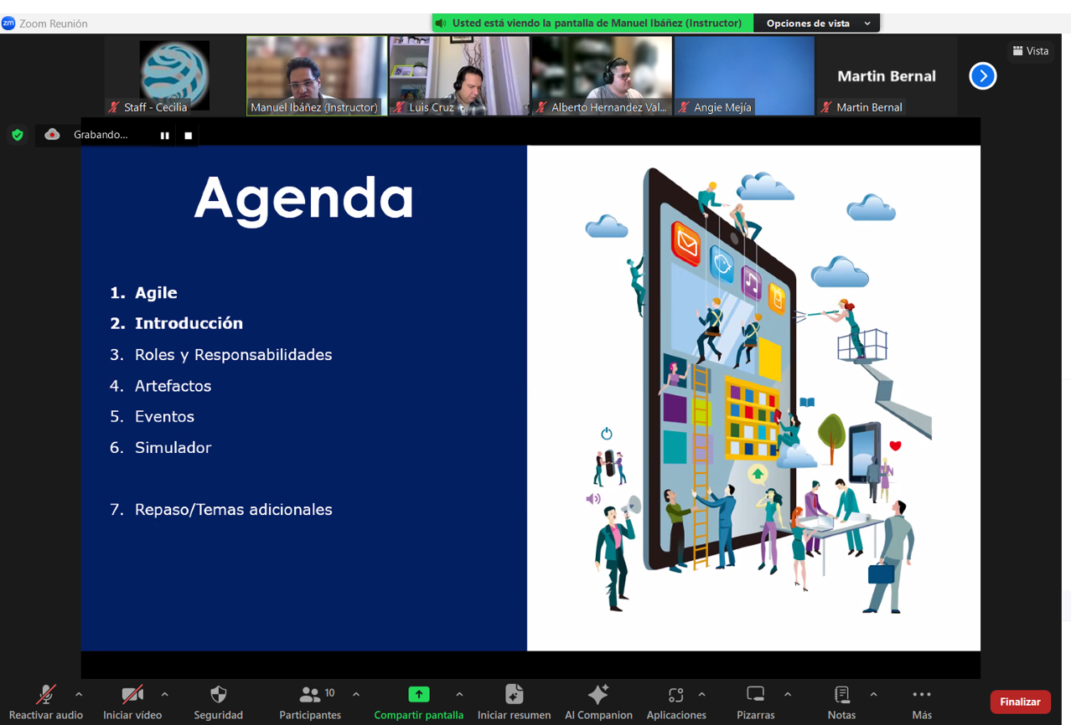Stop the recording
The image size is (1071, 725).
click(189, 136)
